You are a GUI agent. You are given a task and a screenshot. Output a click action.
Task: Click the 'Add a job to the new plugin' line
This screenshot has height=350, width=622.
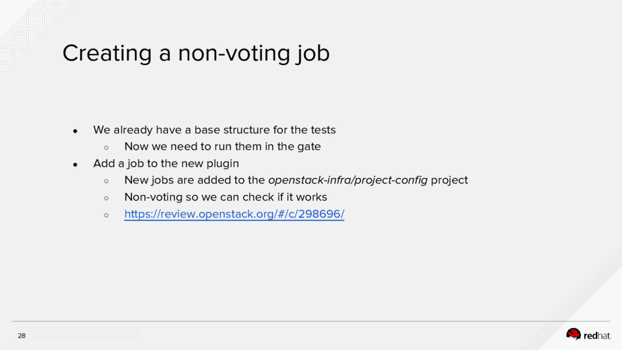(x=166, y=163)
